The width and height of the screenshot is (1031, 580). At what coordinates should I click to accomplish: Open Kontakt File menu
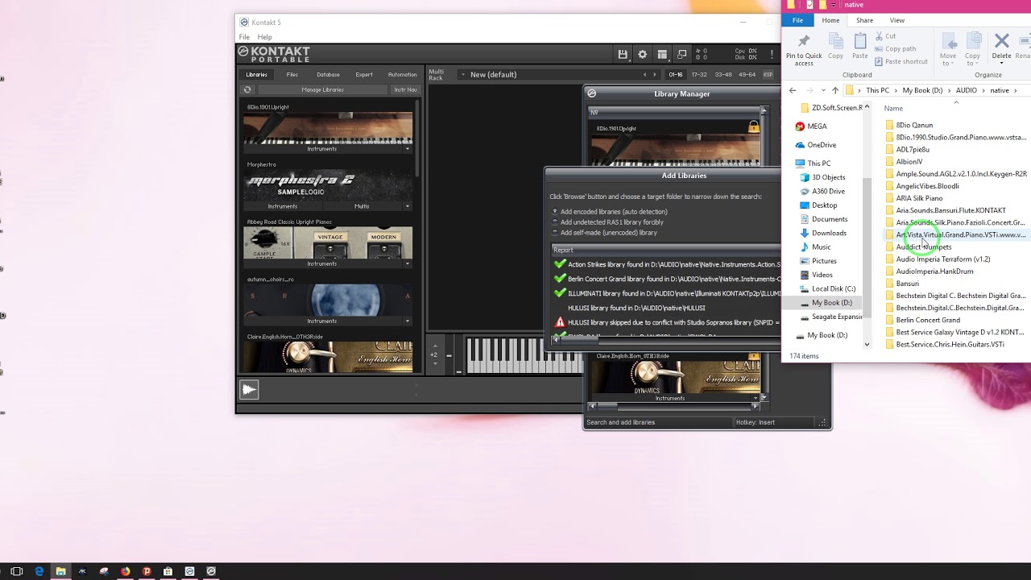tap(244, 37)
